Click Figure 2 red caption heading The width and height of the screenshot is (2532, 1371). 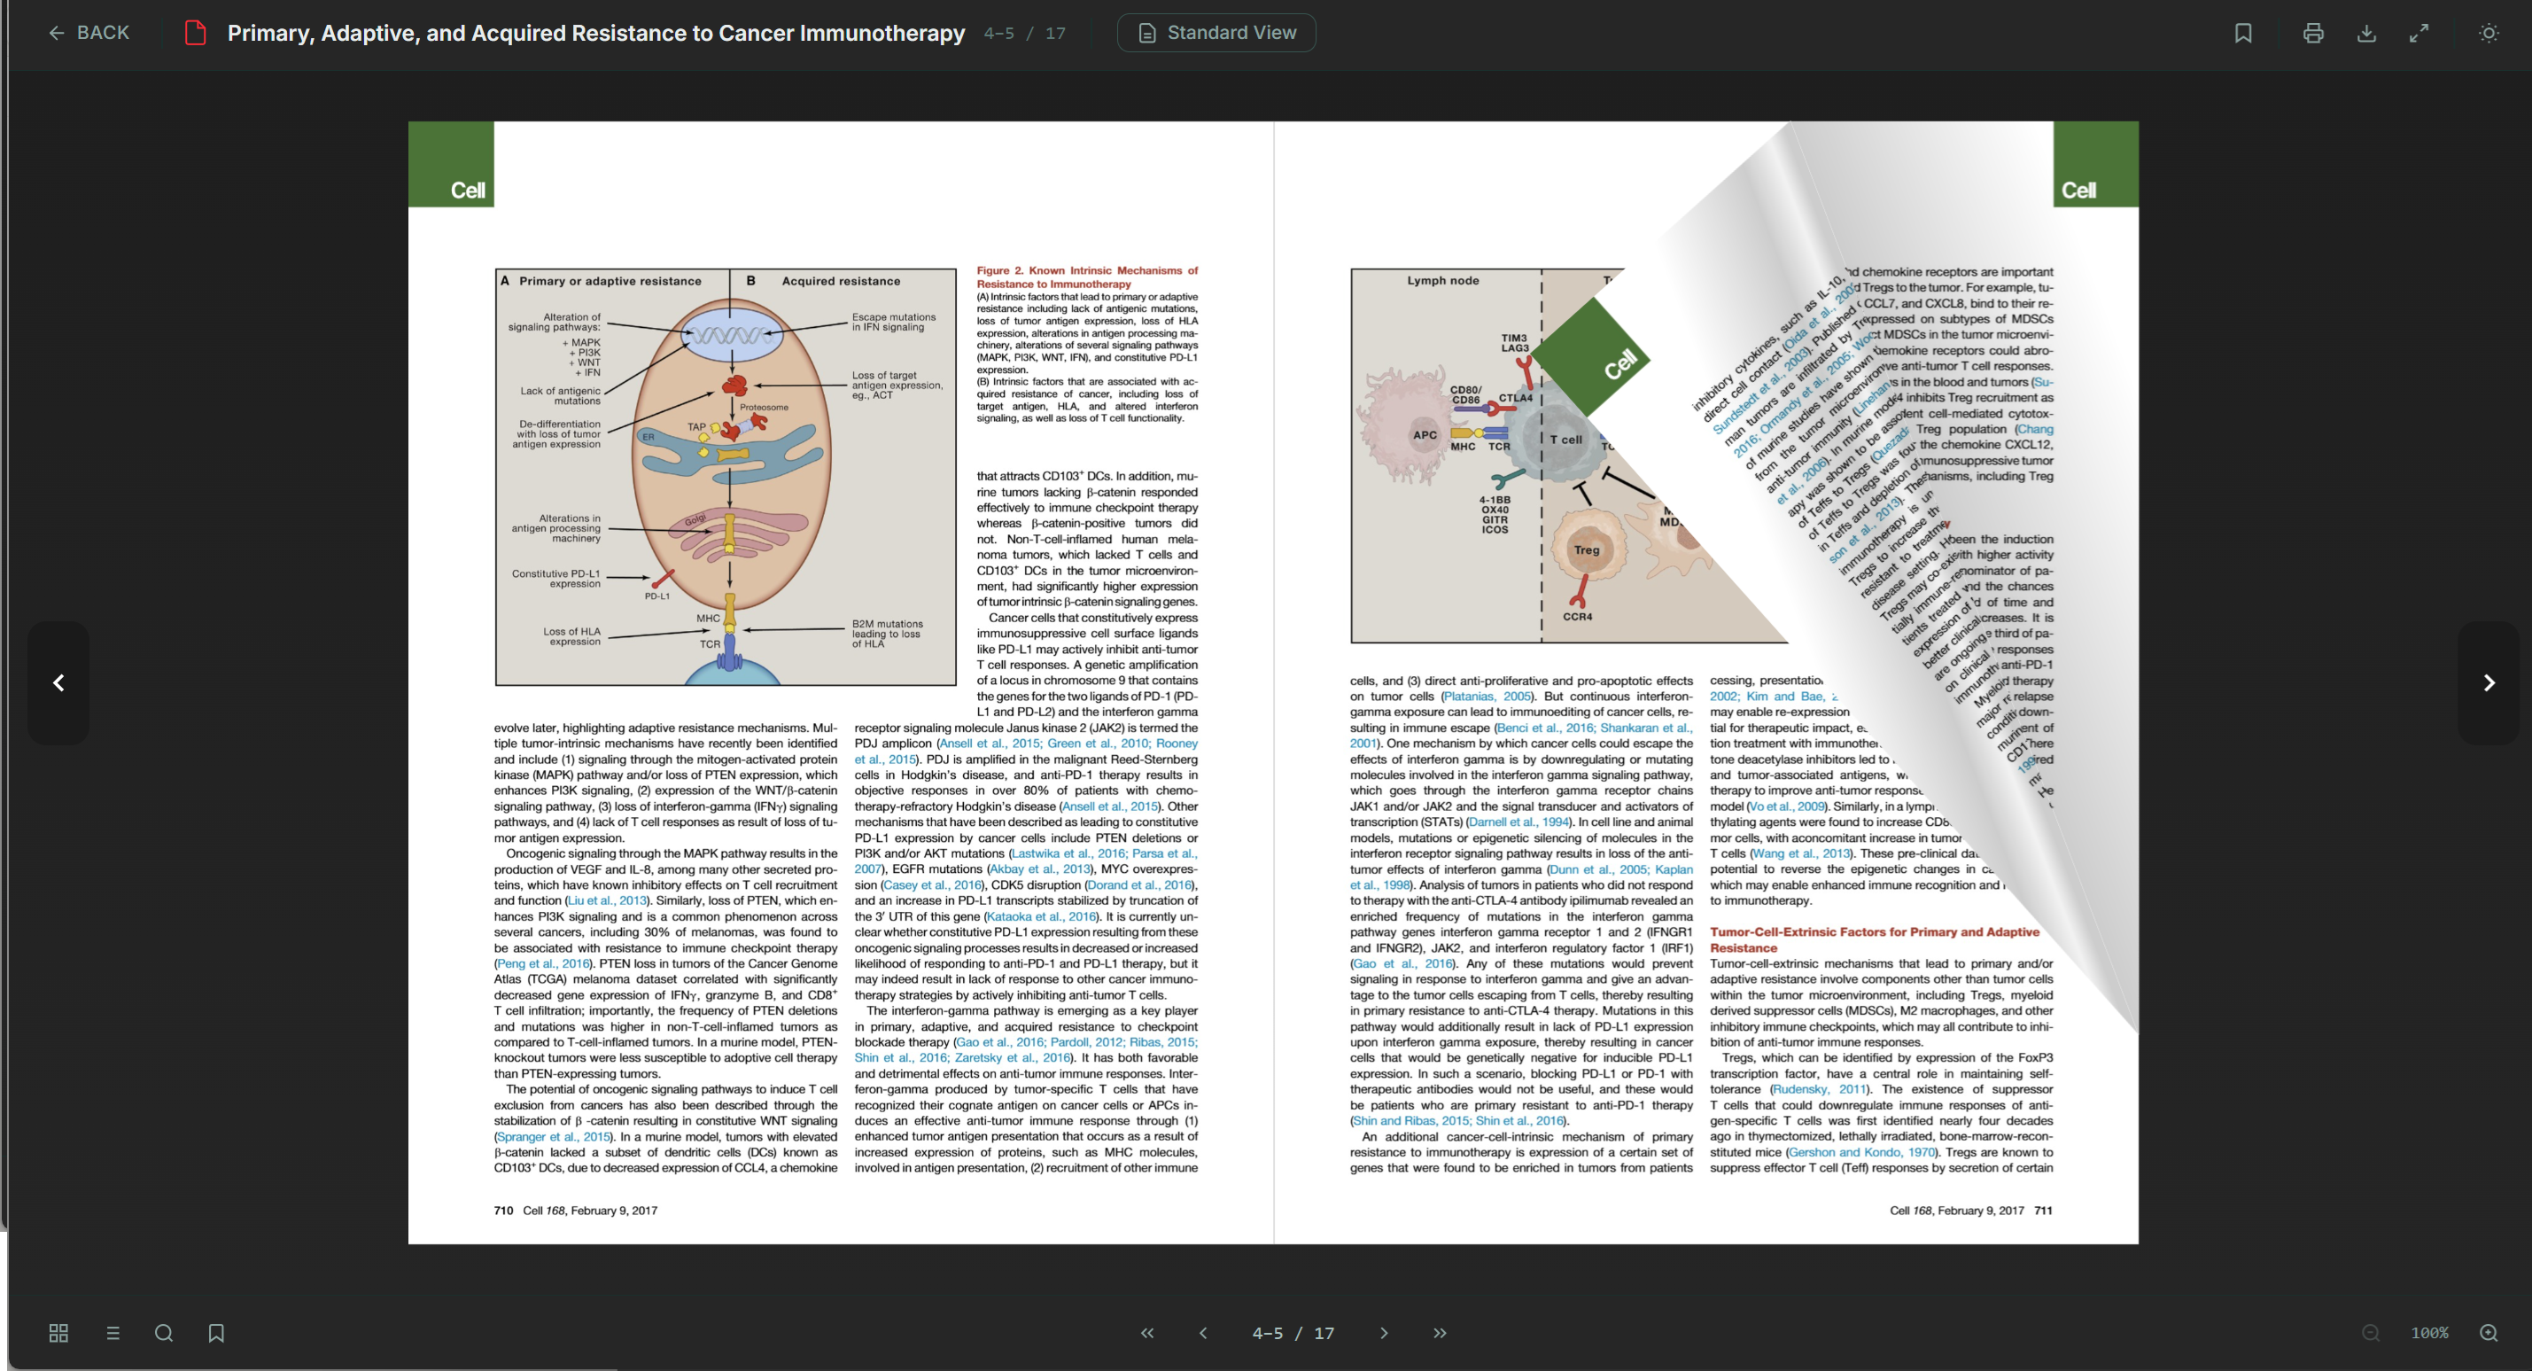pos(1087,277)
